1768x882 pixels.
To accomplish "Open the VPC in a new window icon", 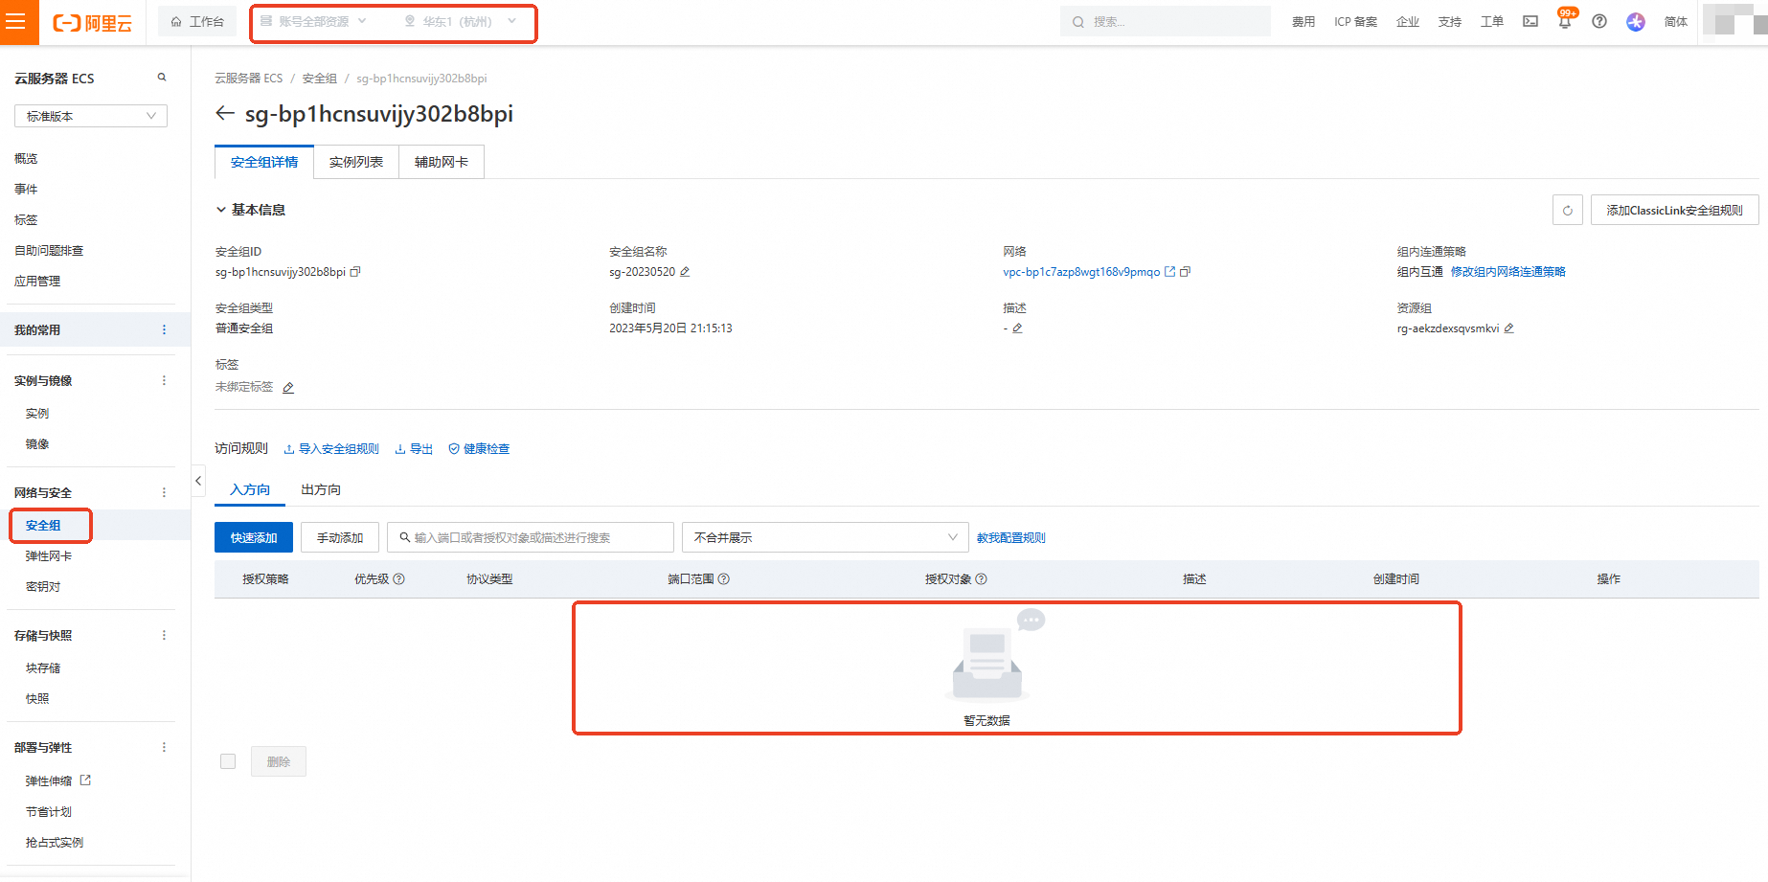I will [1169, 272].
